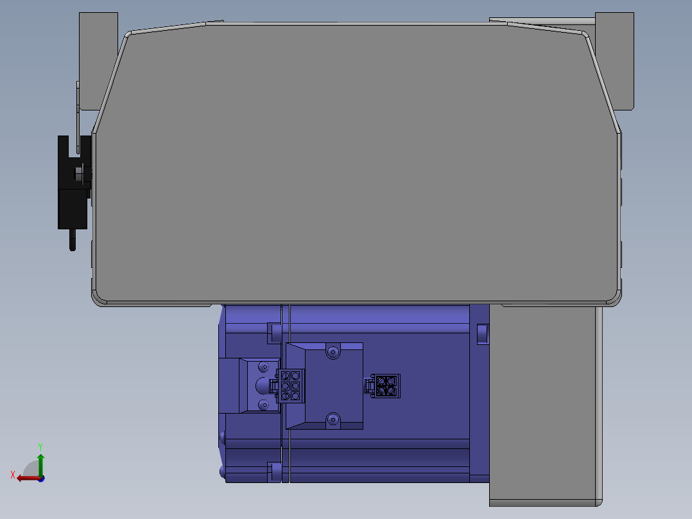This screenshot has height=519, width=692.
Task: Click the top screw on motor terminal box
Action: (x=333, y=352)
